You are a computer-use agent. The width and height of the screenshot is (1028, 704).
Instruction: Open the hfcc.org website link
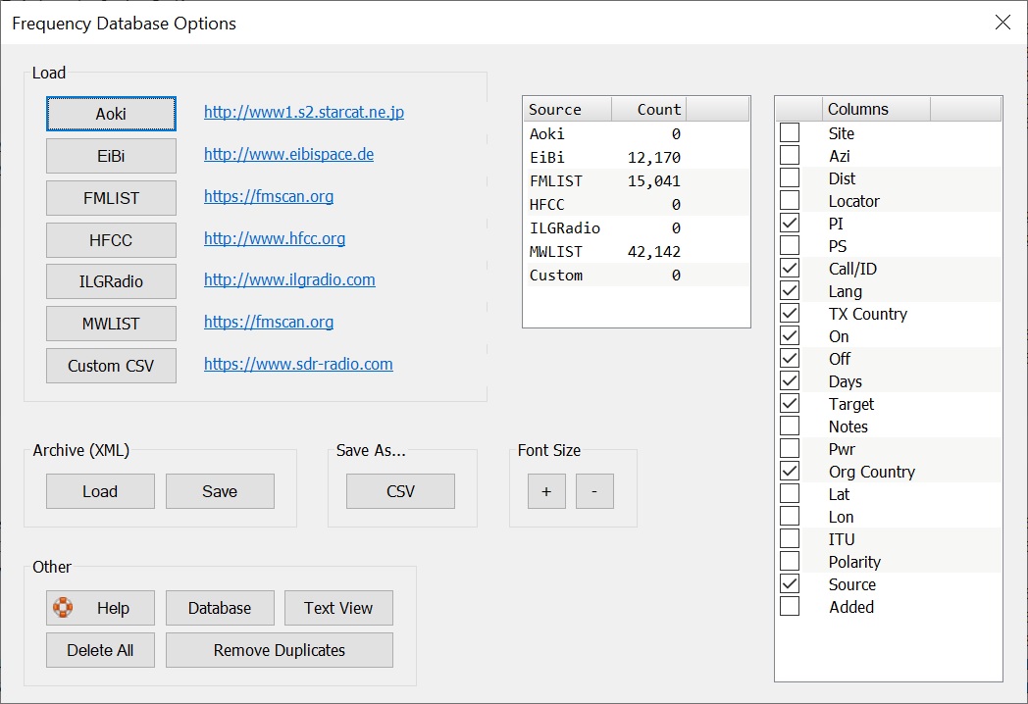(x=275, y=238)
